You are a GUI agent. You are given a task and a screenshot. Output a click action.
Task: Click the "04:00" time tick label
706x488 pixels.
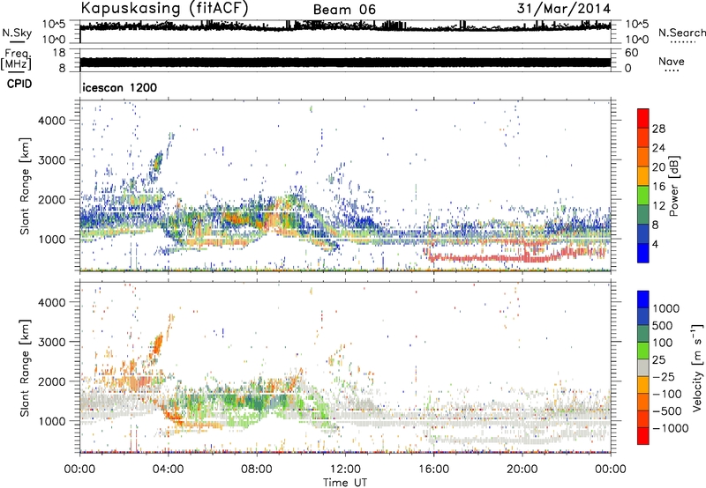click(168, 470)
